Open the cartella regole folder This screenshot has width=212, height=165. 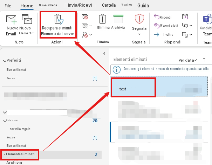coord(20,129)
